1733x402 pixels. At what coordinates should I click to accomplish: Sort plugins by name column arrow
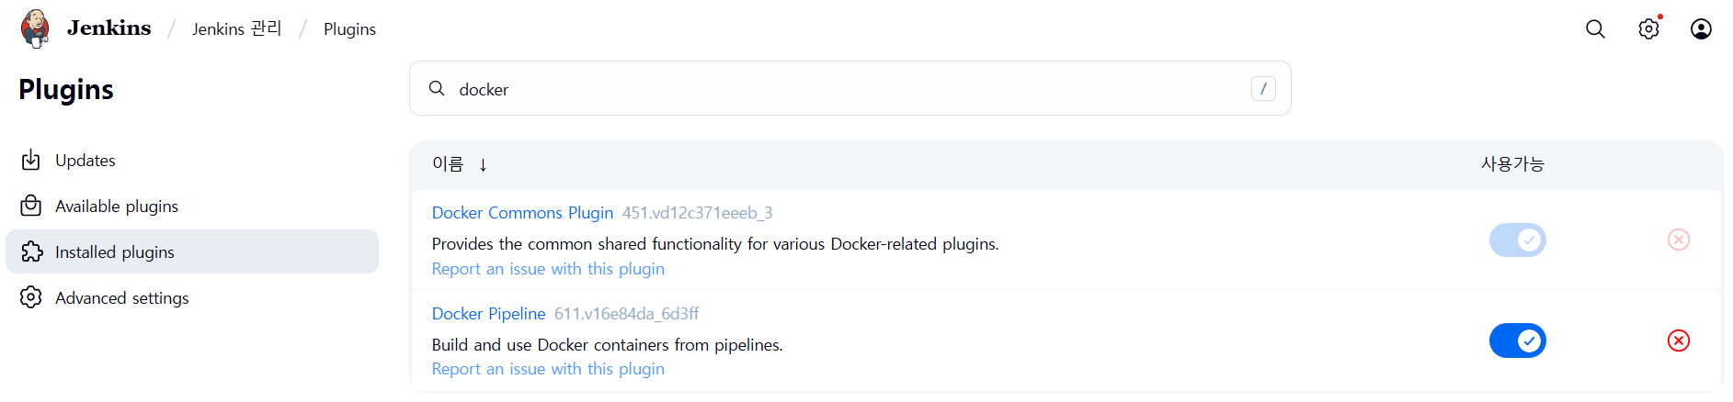tap(483, 164)
